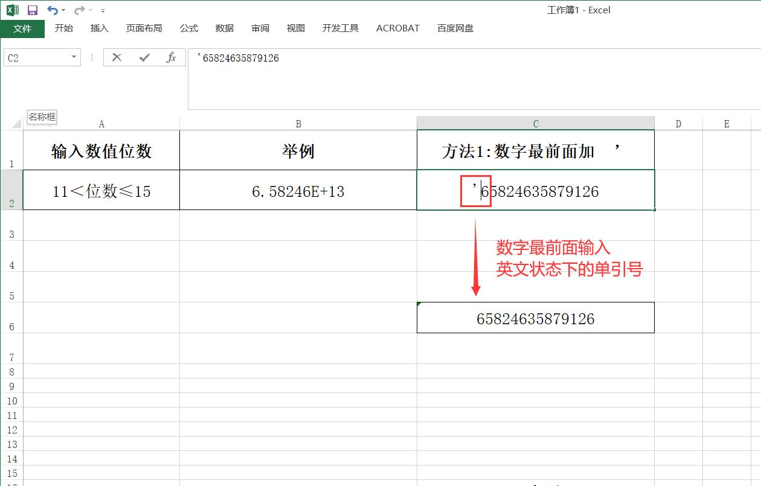
Task: Click the Save icon in quick access toolbar
Action: tap(33, 10)
